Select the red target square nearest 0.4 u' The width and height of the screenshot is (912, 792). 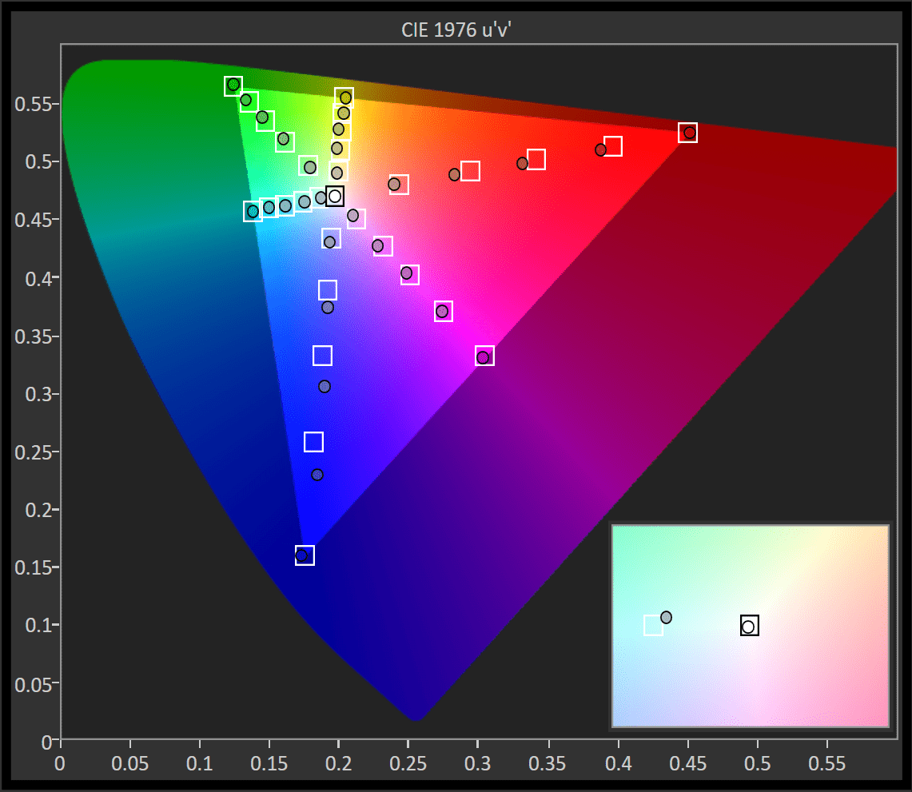(x=613, y=146)
